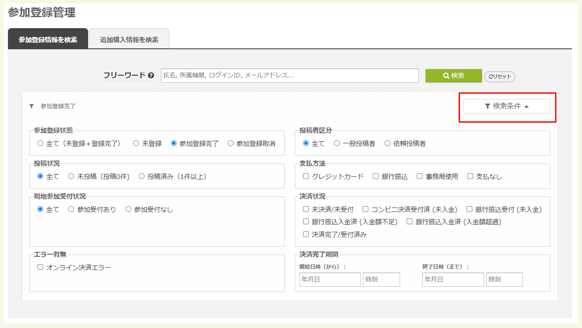This screenshot has height=328, width=582.
Task: Check the オンライン決済エラー checkbox
Action: pyautogui.click(x=40, y=266)
